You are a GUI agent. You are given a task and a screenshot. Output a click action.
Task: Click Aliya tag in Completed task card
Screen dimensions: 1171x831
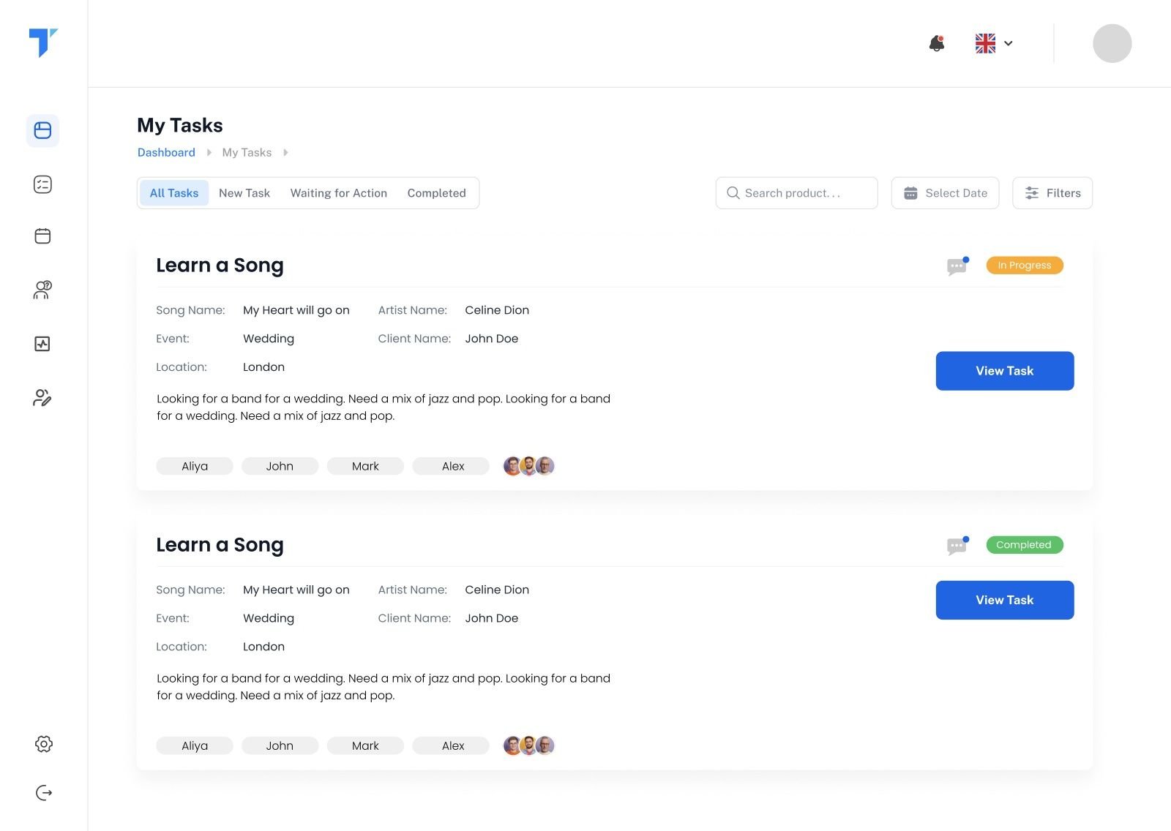(x=195, y=745)
